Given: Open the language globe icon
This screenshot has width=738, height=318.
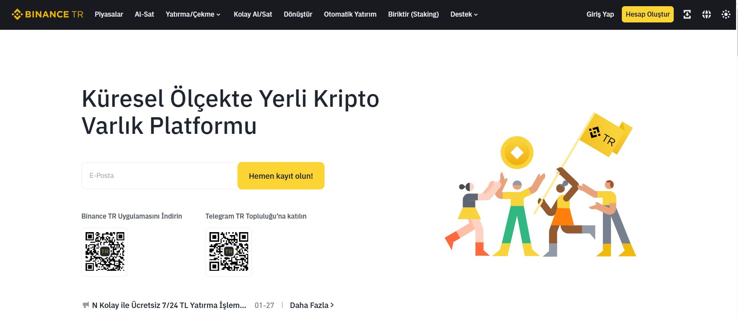Looking at the screenshot, I should point(706,14).
